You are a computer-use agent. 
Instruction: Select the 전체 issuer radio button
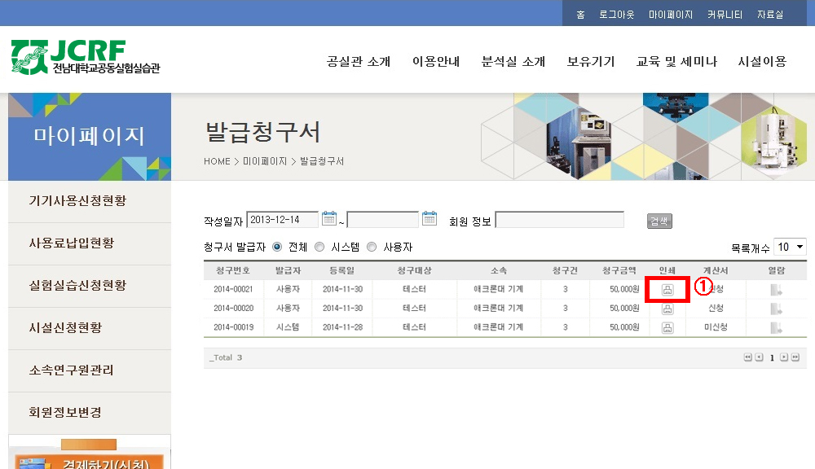click(x=277, y=247)
